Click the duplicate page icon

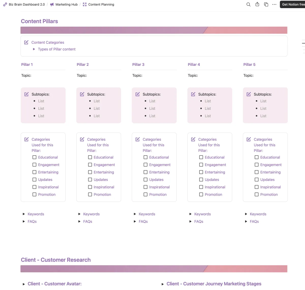tap(266, 4)
